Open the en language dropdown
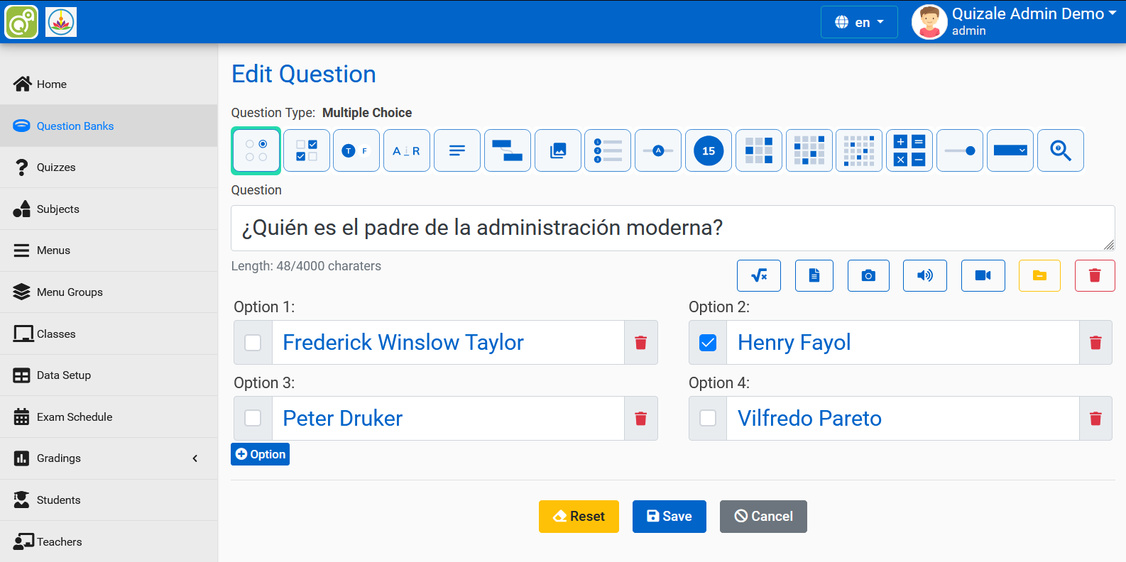The width and height of the screenshot is (1126, 562). (859, 22)
